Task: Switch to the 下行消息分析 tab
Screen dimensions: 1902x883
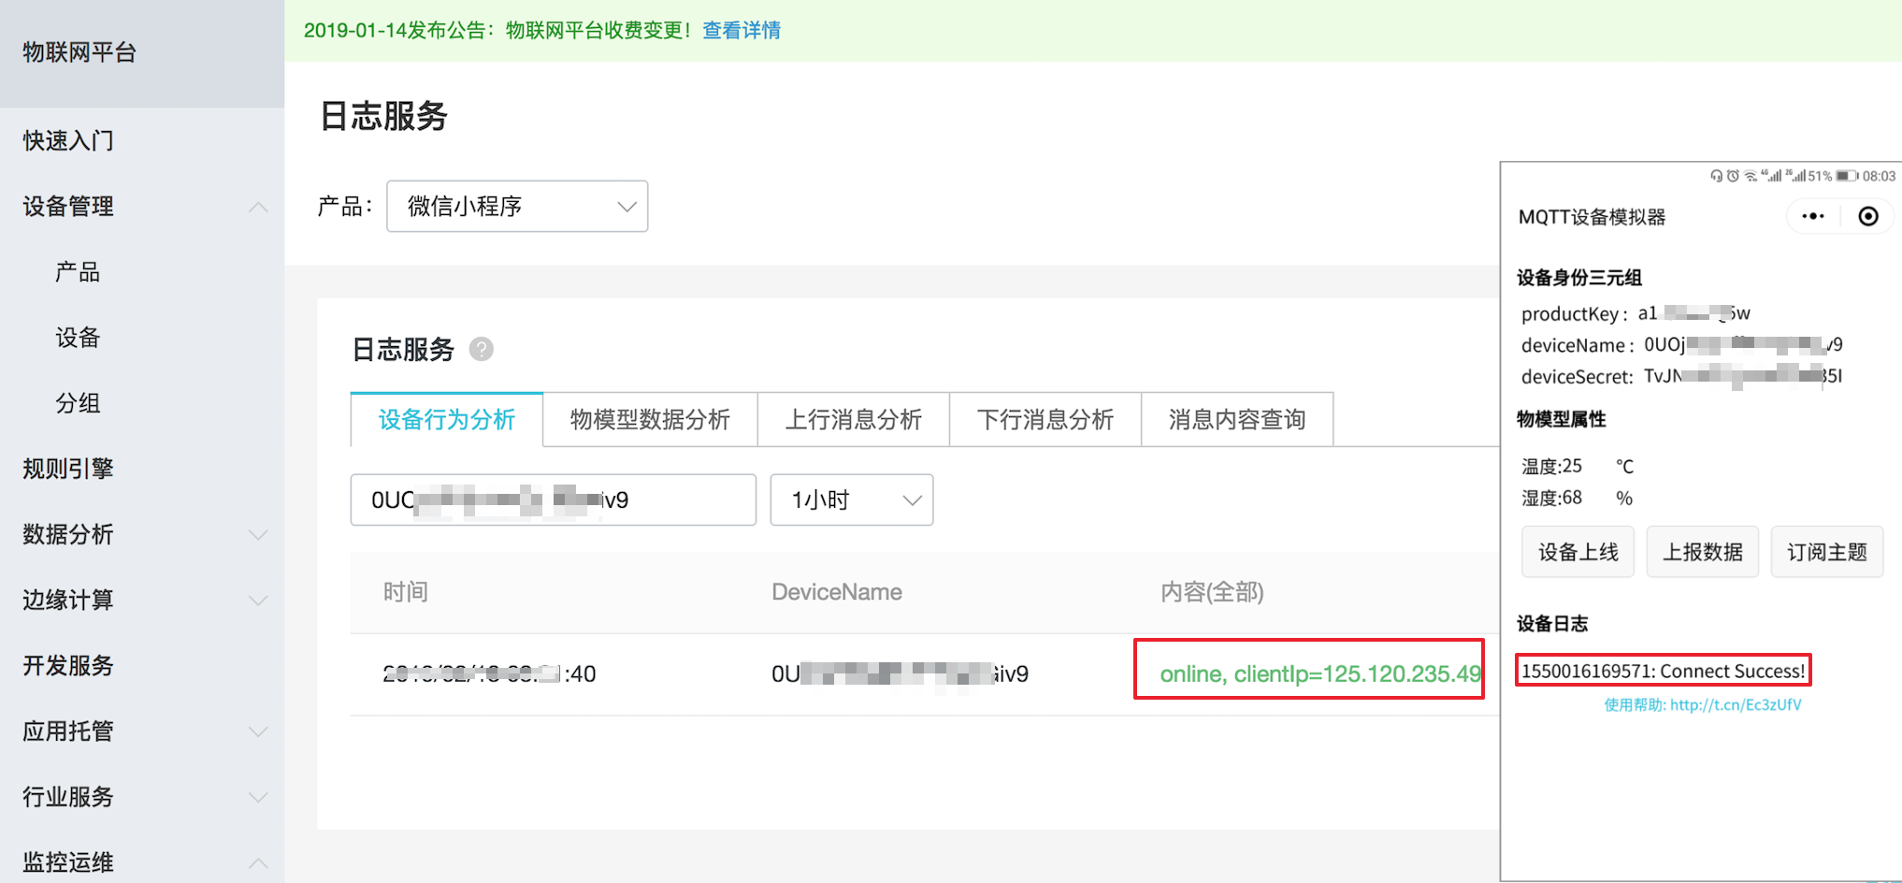Action: coord(1045,419)
